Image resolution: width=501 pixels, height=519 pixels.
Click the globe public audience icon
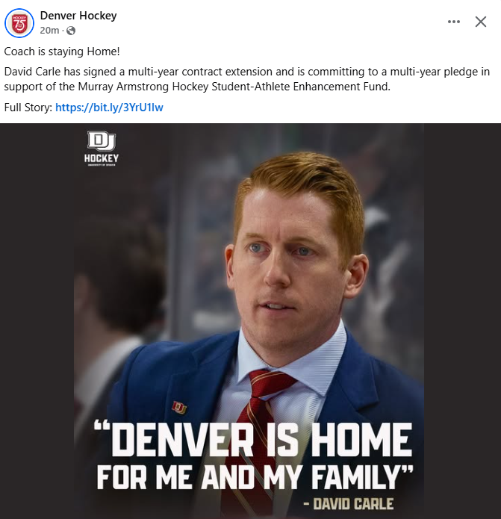pyautogui.click(x=71, y=31)
